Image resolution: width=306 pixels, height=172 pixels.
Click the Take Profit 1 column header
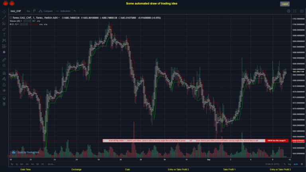229,170
